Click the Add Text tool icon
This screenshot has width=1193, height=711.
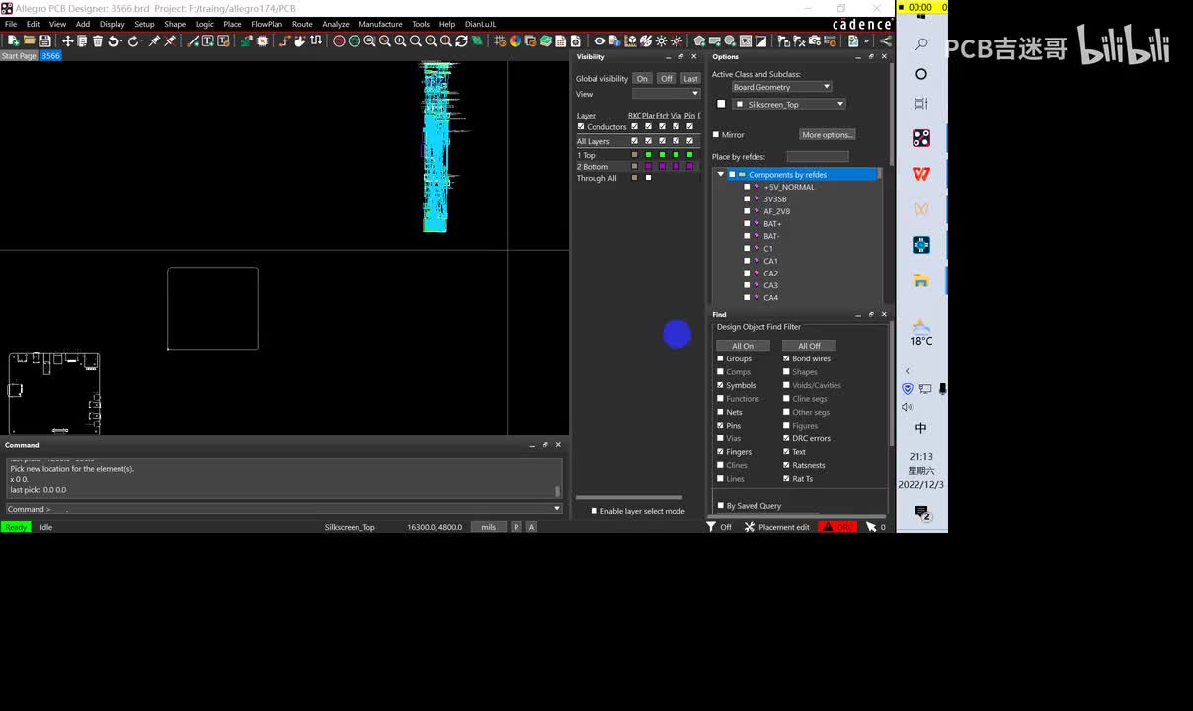[x=208, y=40]
